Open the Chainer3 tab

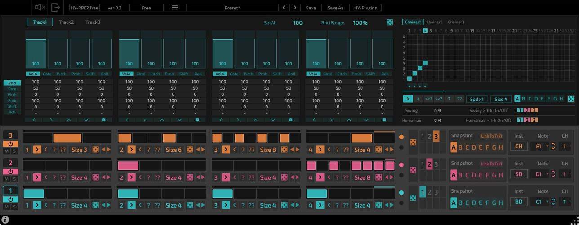456,22
